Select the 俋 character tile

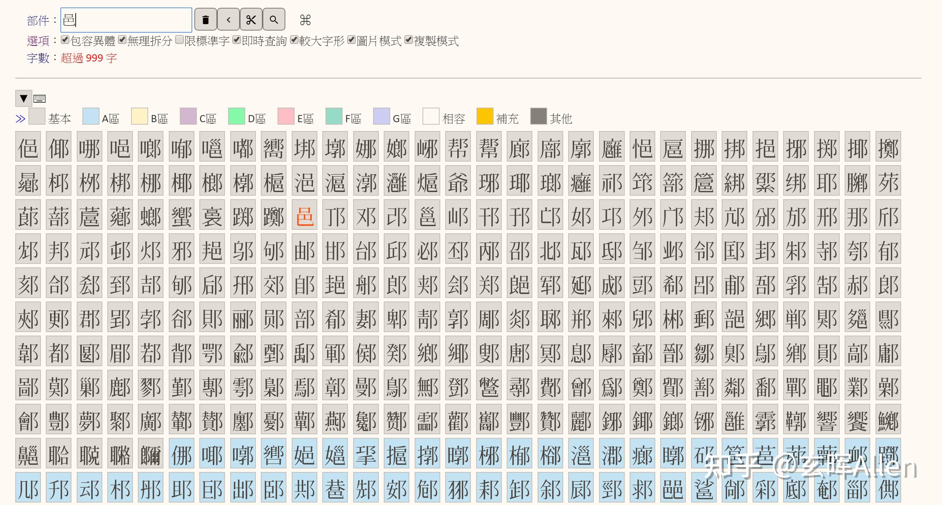point(28,147)
